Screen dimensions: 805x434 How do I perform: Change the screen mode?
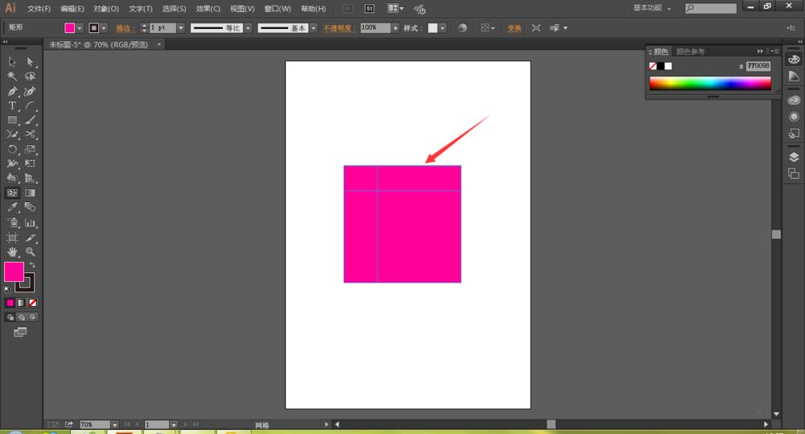point(20,333)
